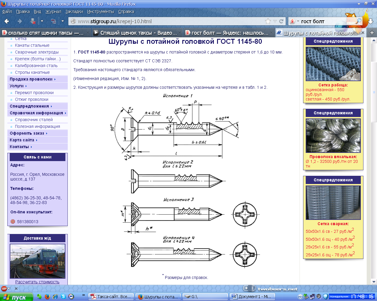Launch Skype from the quick launch bar
This screenshot has width=377, height=301.
[63, 297]
